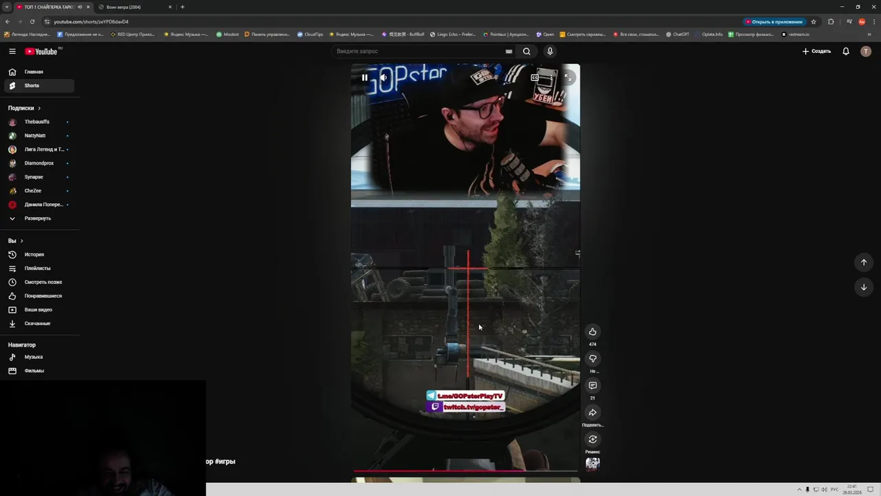This screenshot has width=881, height=496.
Task: Pause the Shorts video
Action: coord(365,77)
